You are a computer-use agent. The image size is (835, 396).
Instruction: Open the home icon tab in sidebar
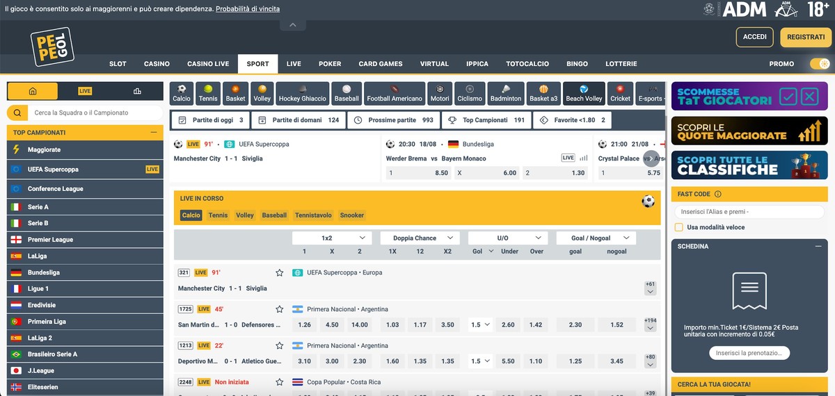[x=33, y=91]
